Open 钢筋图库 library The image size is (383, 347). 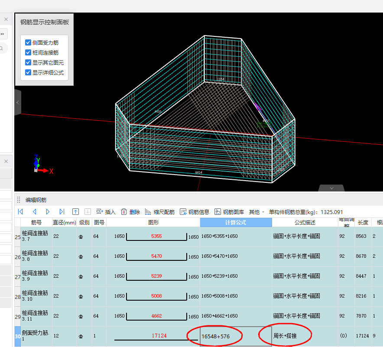tap(229, 212)
